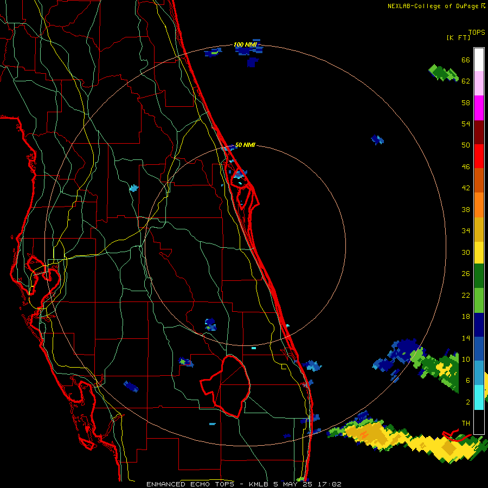Click the dark maroon legend band
Image resolution: width=488 pixels, height=488 pixels.
(479, 132)
